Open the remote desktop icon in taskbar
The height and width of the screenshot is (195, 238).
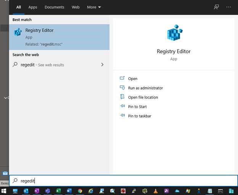coord(101,191)
